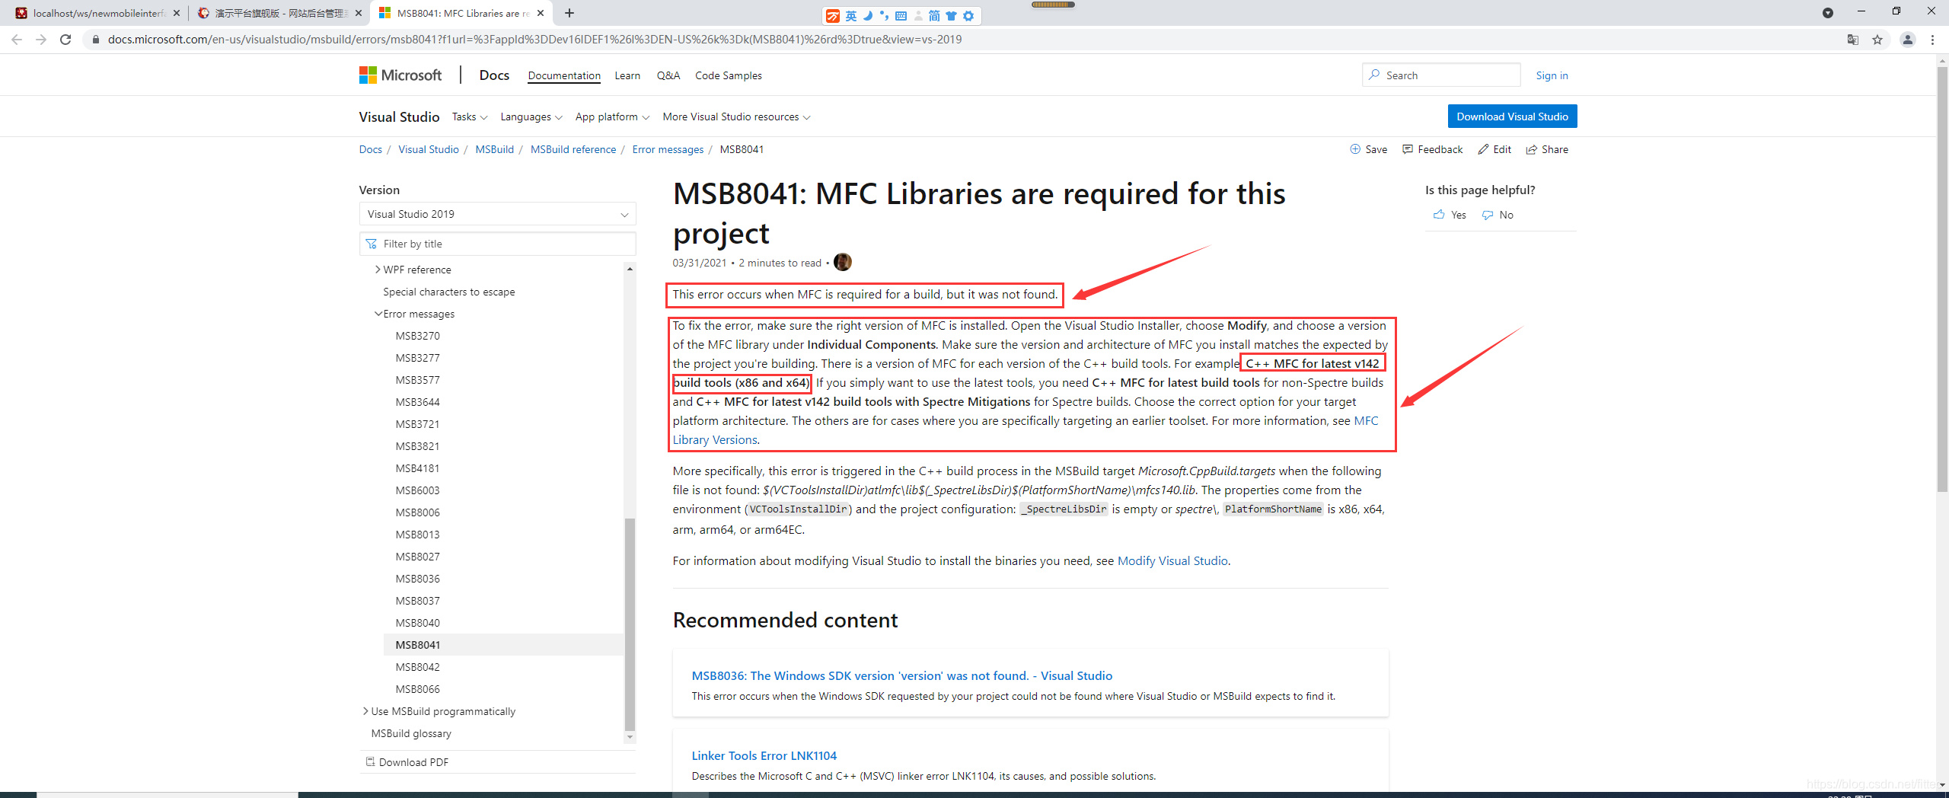
Task: Click the page vertical scrollbar thumb
Action: pos(1942,278)
